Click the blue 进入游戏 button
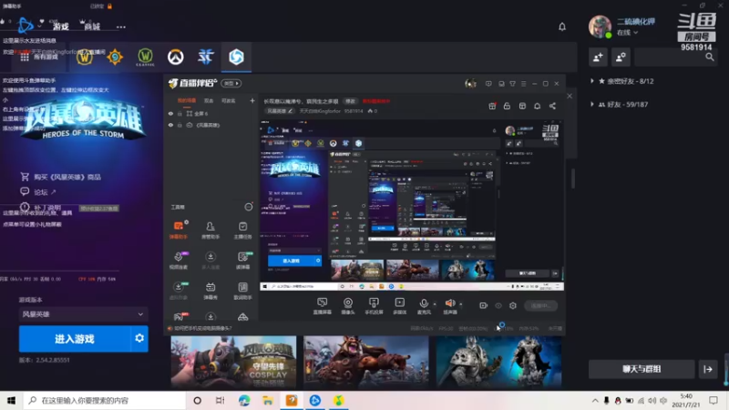The image size is (729, 410). 75,338
